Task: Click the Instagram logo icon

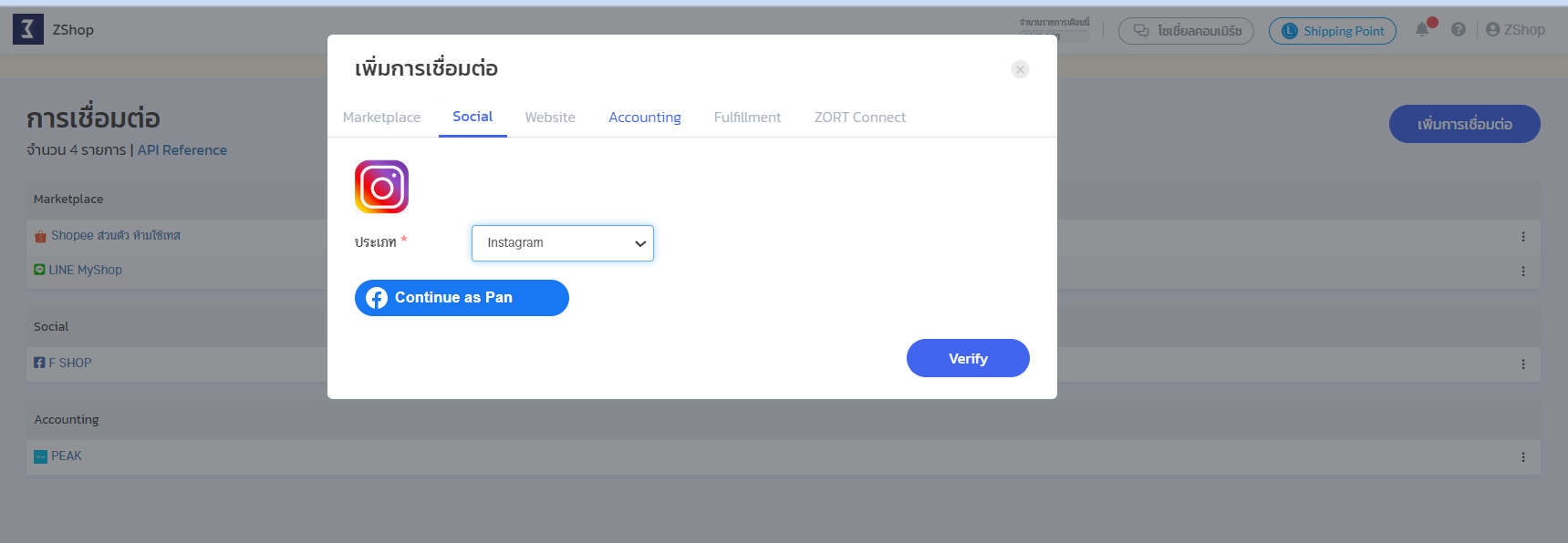Action: pyautogui.click(x=381, y=187)
